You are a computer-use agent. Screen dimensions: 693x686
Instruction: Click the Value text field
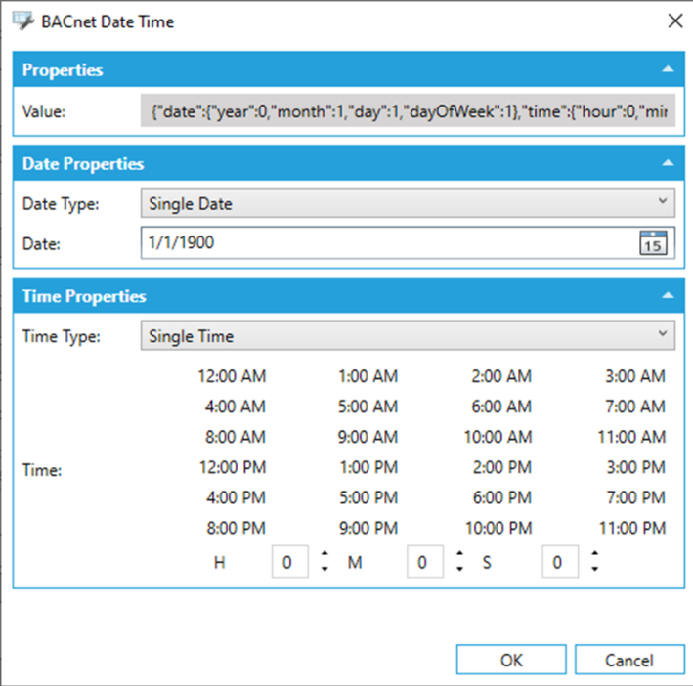tap(407, 111)
